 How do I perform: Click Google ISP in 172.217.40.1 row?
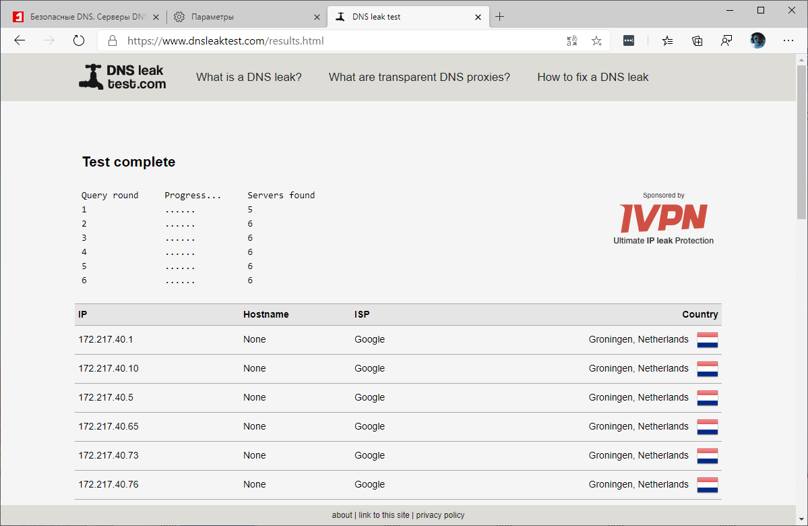point(369,339)
